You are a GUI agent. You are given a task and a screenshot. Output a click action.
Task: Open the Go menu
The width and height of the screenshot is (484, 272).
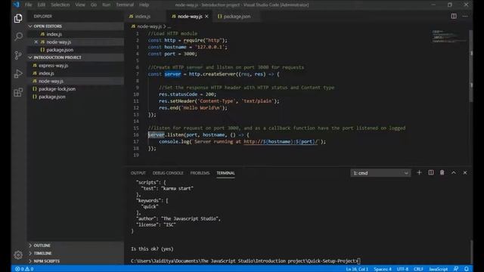point(94,5)
